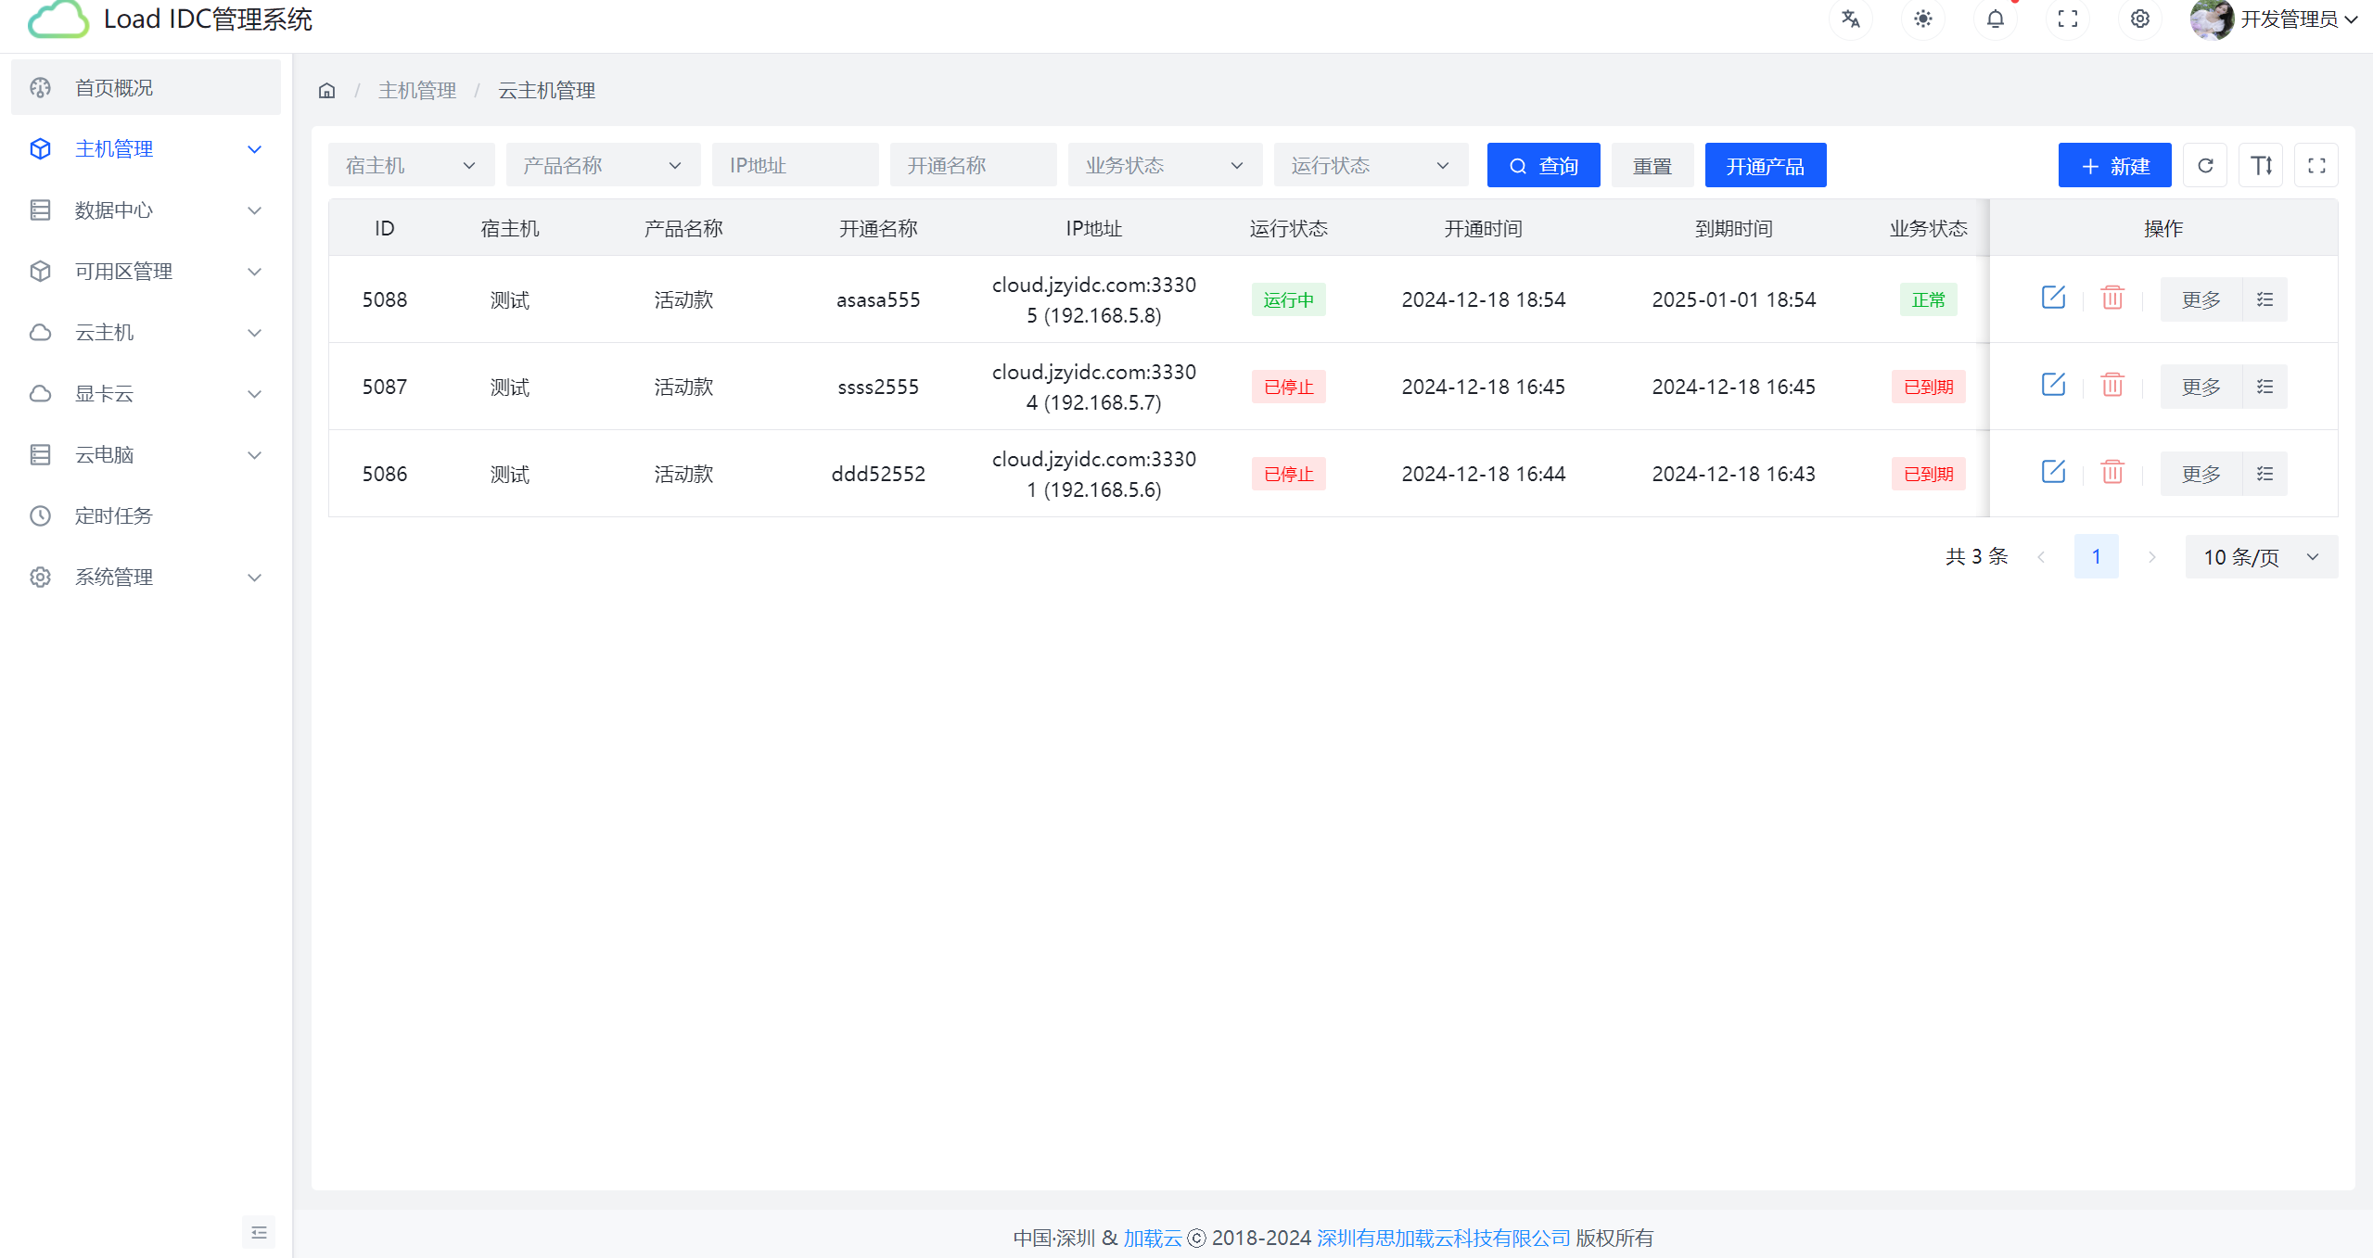
Task: Expand the 系统管理 chevron
Action: (254, 578)
